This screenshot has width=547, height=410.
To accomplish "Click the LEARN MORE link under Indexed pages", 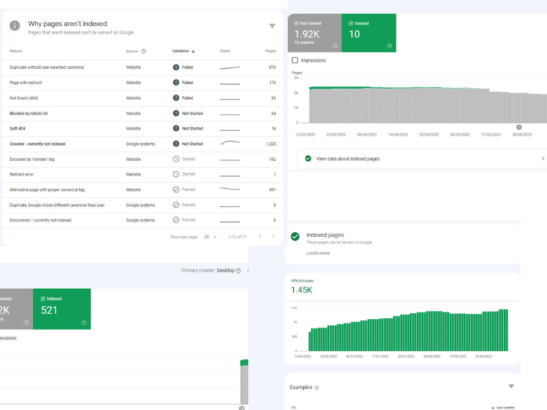I will point(318,254).
